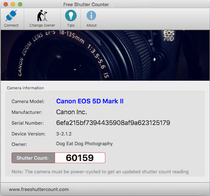Click the Shutter Count label box
Viewport: 210px width, 196px height.
[33, 158]
